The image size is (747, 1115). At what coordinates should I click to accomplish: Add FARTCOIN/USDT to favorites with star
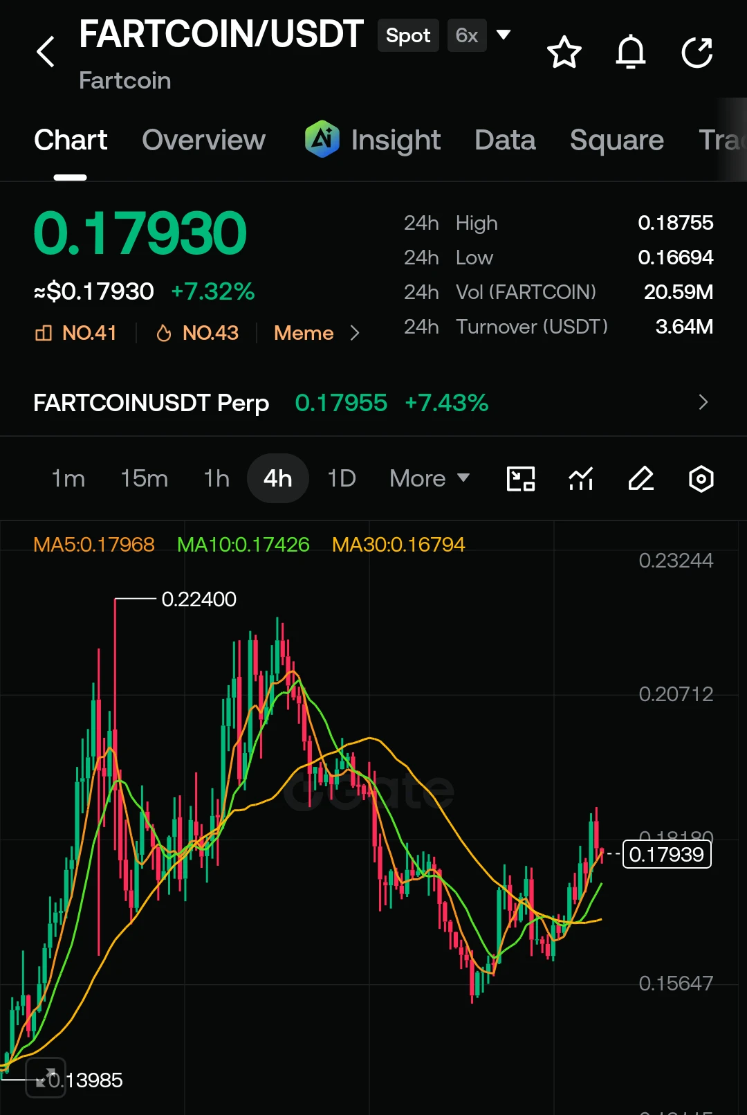(564, 52)
